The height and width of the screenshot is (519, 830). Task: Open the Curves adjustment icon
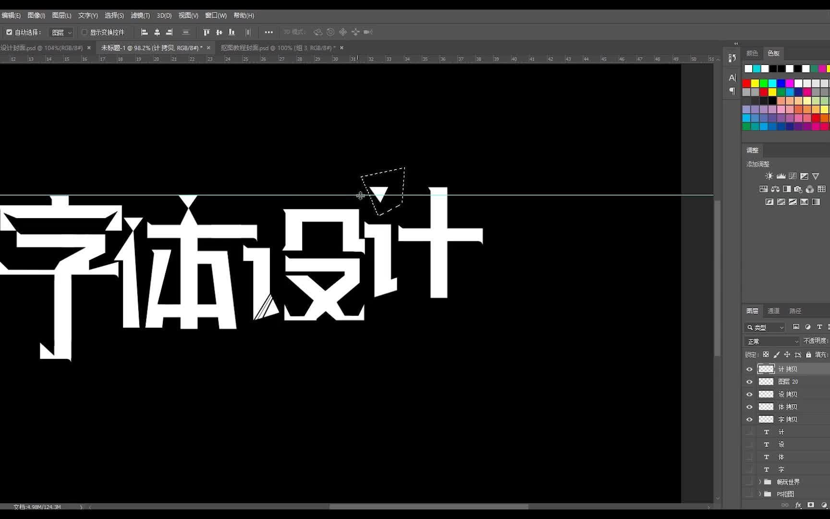pos(792,176)
